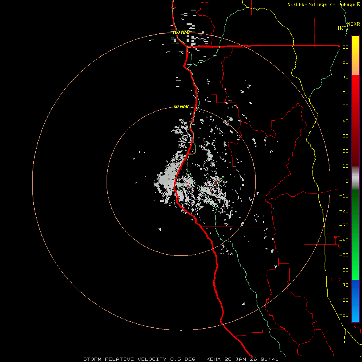Viewport: 362px width, 362px height.
Task: Click the gray zero-velocity segment of the color bar
Action: point(355,178)
